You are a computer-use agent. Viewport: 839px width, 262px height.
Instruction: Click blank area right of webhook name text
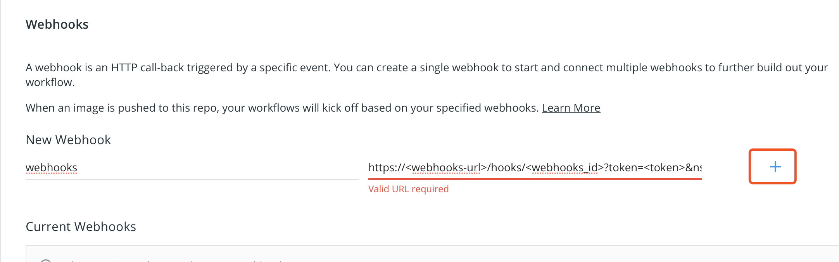[x=217, y=167]
